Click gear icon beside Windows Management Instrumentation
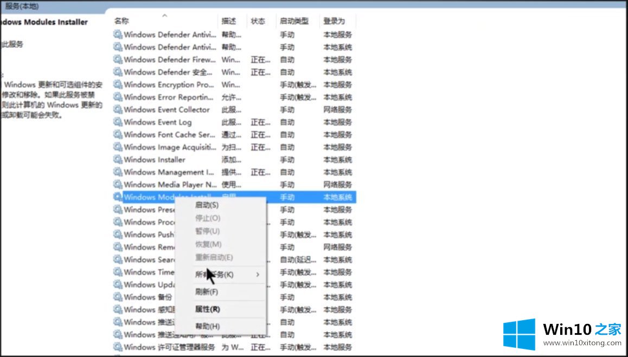This screenshot has height=357, width=628. (118, 172)
